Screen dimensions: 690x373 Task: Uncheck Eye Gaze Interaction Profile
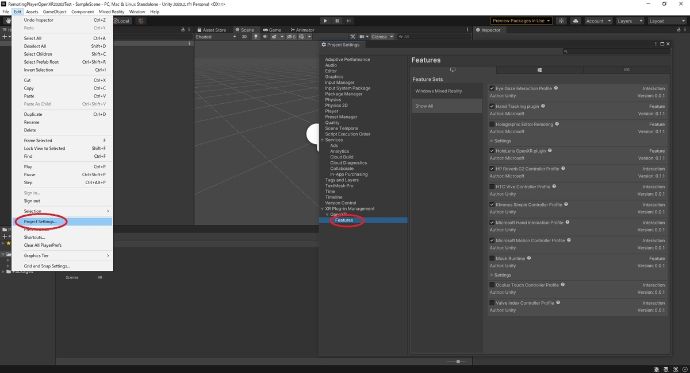[x=492, y=88]
